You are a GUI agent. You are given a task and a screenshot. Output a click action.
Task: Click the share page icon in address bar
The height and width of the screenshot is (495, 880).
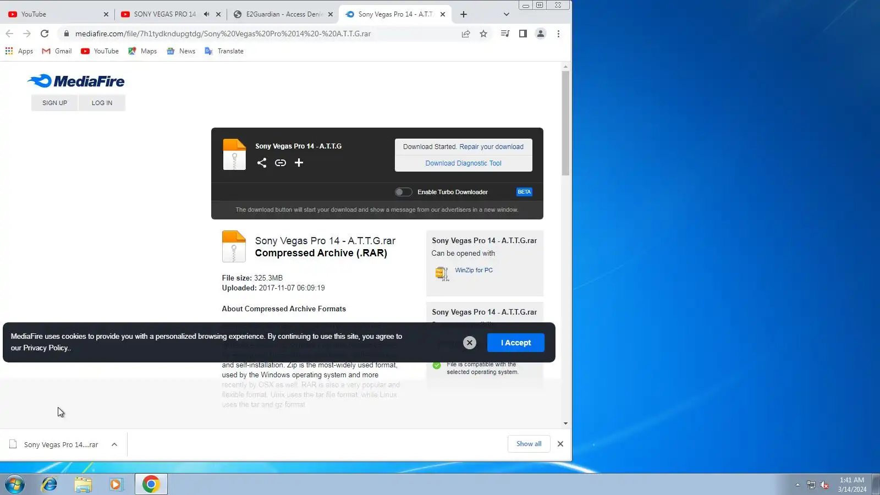coord(466,34)
